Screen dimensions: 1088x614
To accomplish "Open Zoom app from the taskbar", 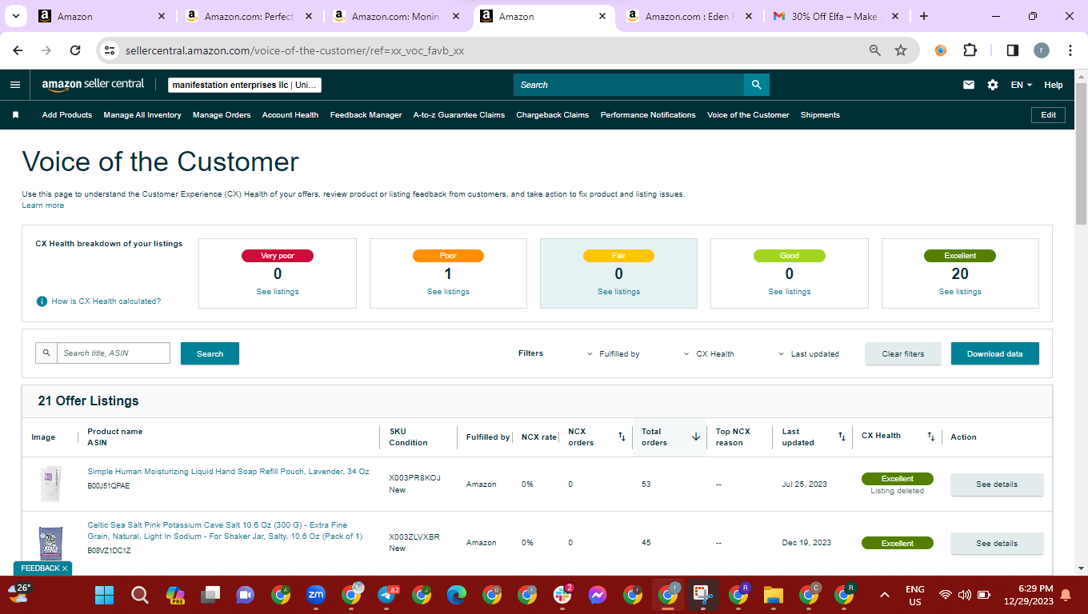I will pyautogui.click(x=316, y=595).
